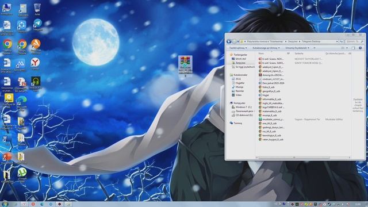Select fizika_6_uzb file in list

click(267, 87)
